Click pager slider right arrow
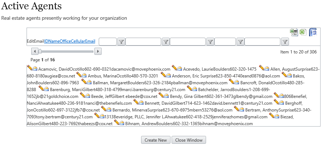322x147 pixels. click(98, 51)
